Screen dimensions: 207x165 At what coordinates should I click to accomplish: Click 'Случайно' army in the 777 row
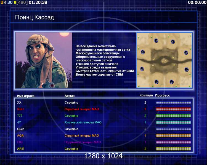point(71,116)
